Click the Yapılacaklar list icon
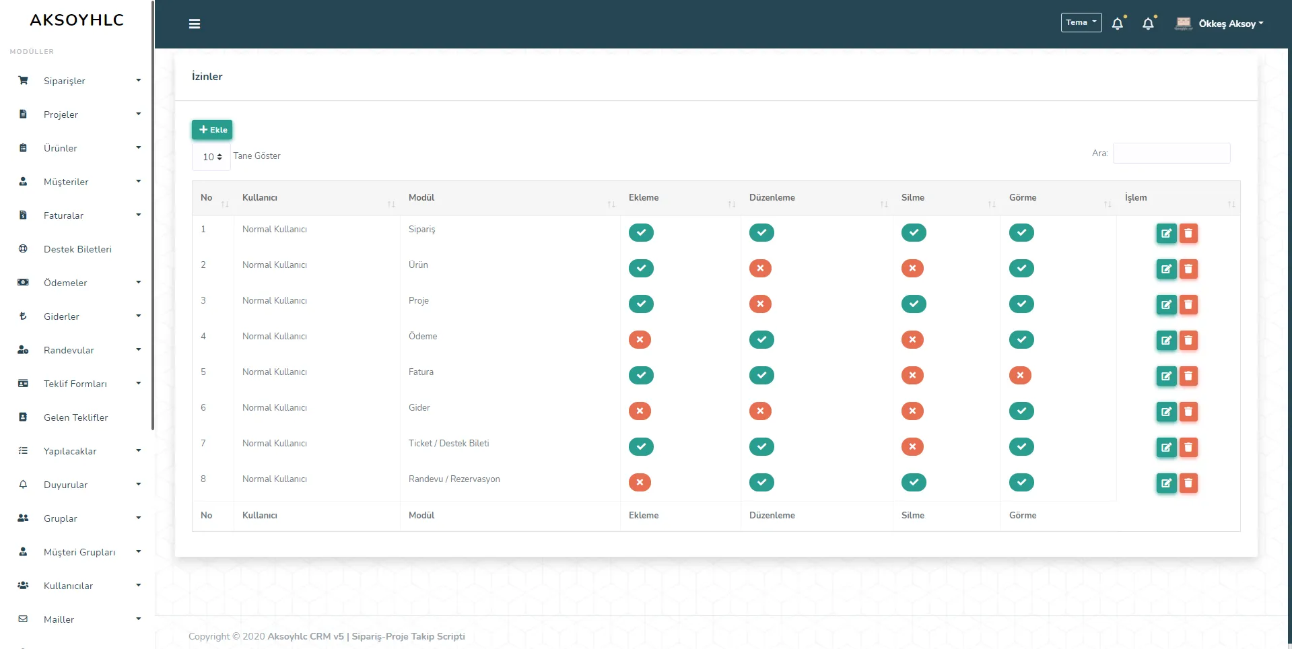The width and height of the screenshot is (1292, 649). 23,451
